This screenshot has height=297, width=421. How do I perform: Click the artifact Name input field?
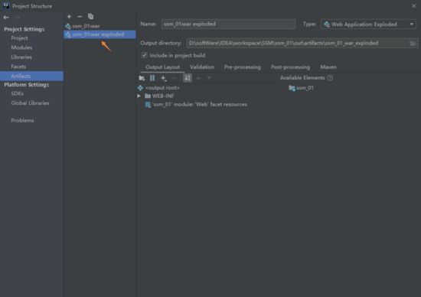pyautogui.click(x=228, y=24)
